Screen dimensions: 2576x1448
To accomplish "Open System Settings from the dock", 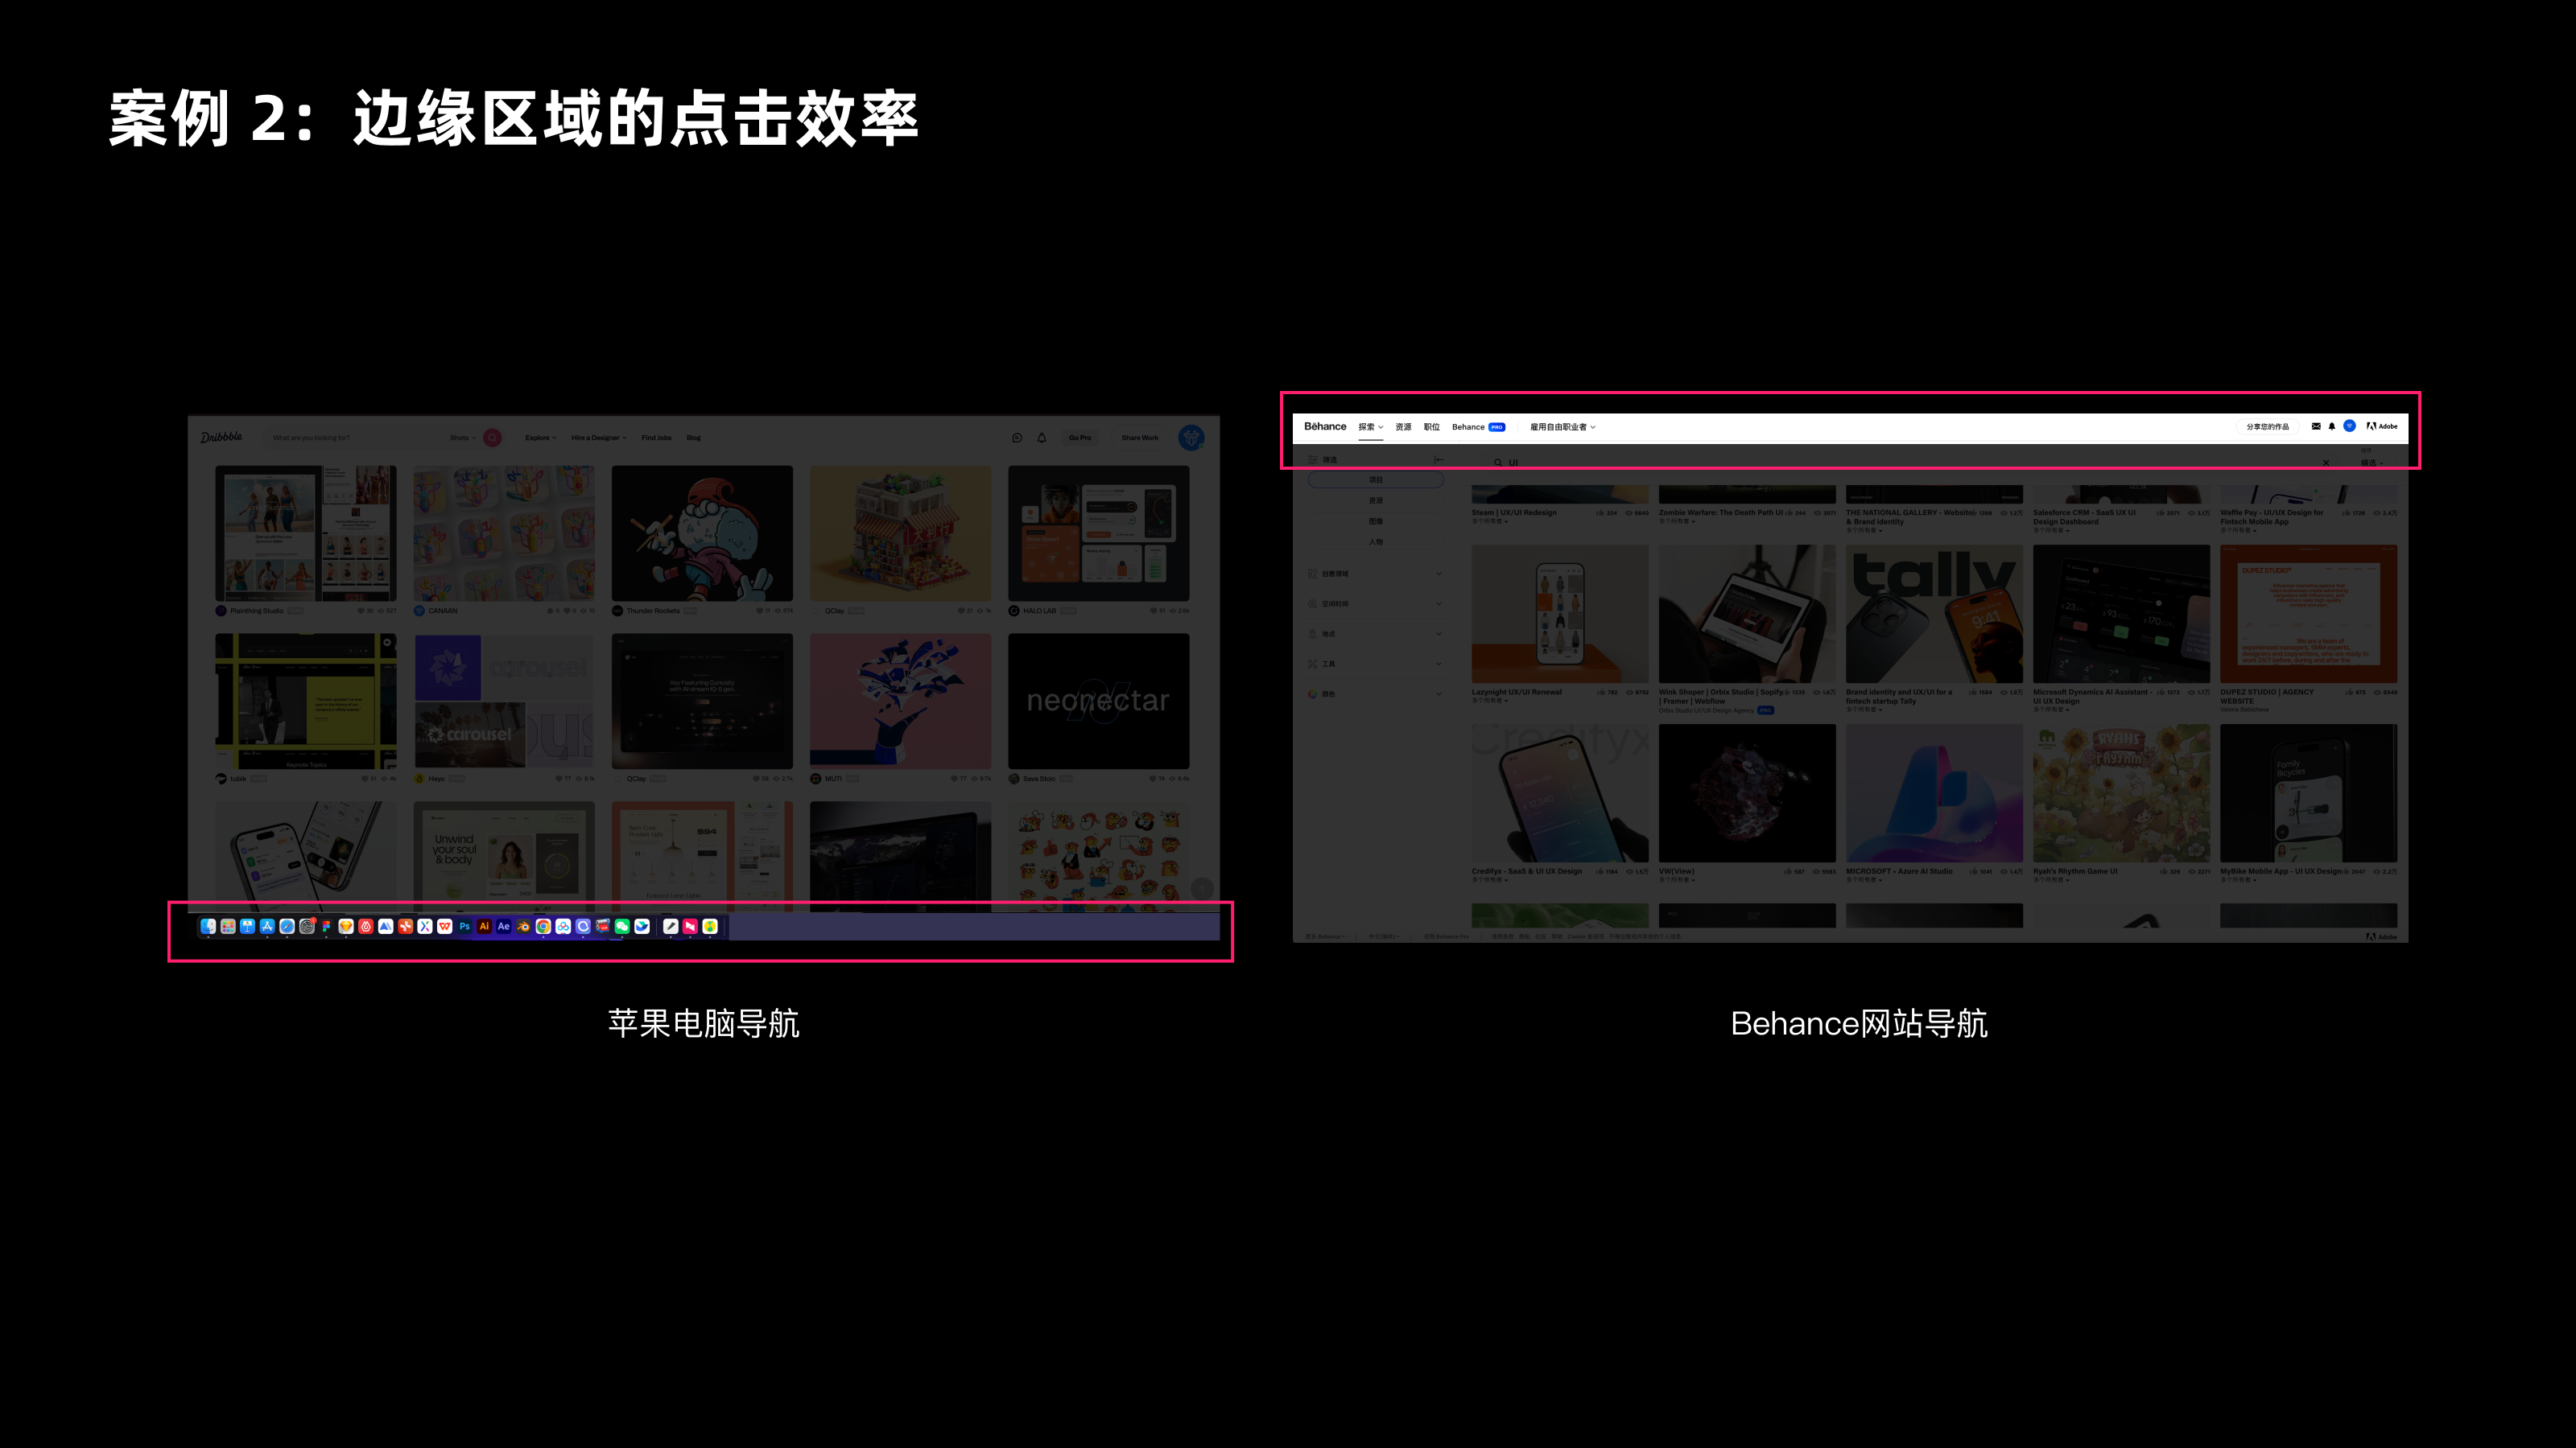I will point(307,927).
